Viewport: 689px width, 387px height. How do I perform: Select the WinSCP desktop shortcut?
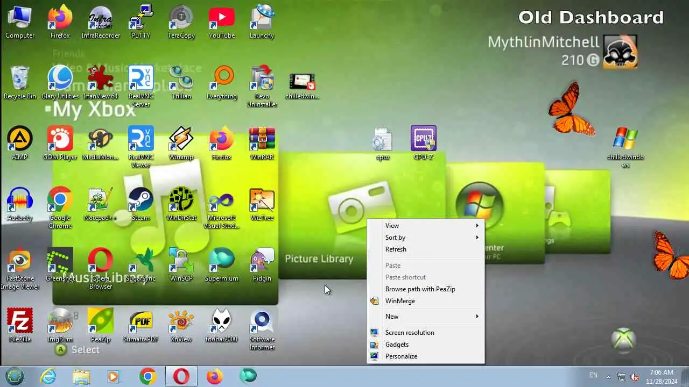[x=181, y=265]
